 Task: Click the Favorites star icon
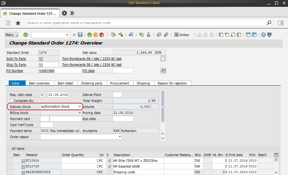pos(18,23)
